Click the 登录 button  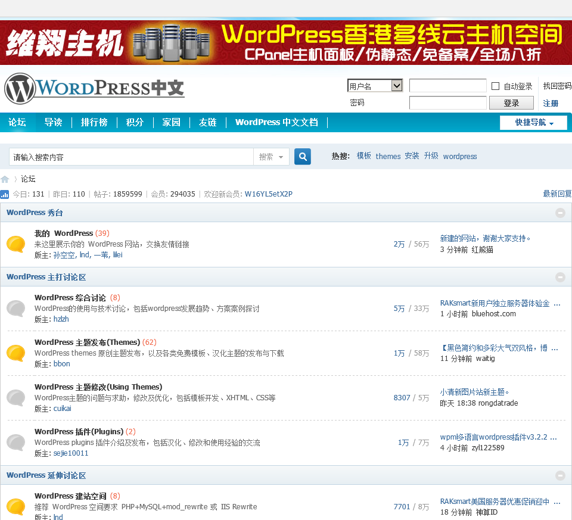point(511,103)
